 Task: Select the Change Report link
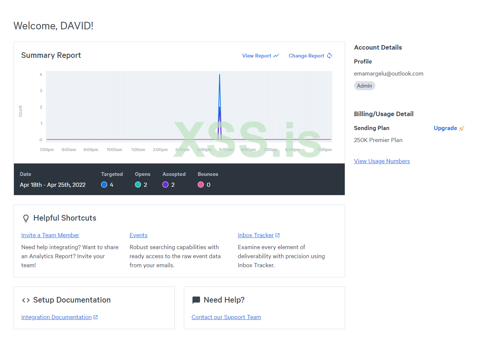tap(306, 56)
